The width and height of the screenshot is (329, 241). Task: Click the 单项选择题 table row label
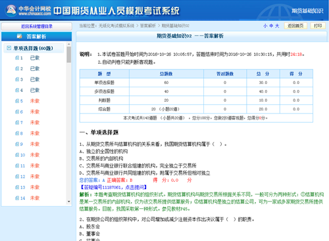tap(105, 83)
